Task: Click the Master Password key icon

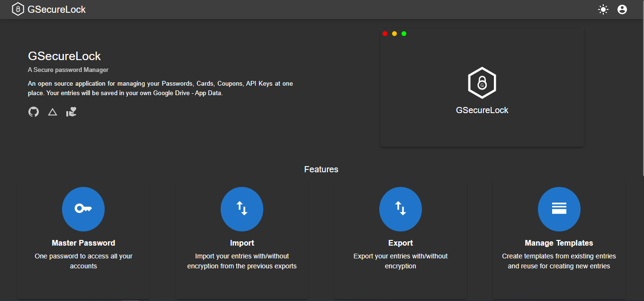Action: pos(83,208)
